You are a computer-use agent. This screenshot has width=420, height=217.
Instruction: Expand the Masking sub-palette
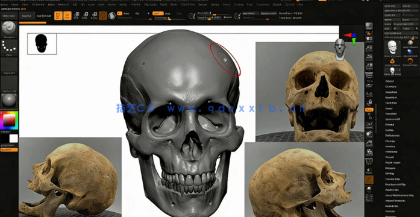389,141
